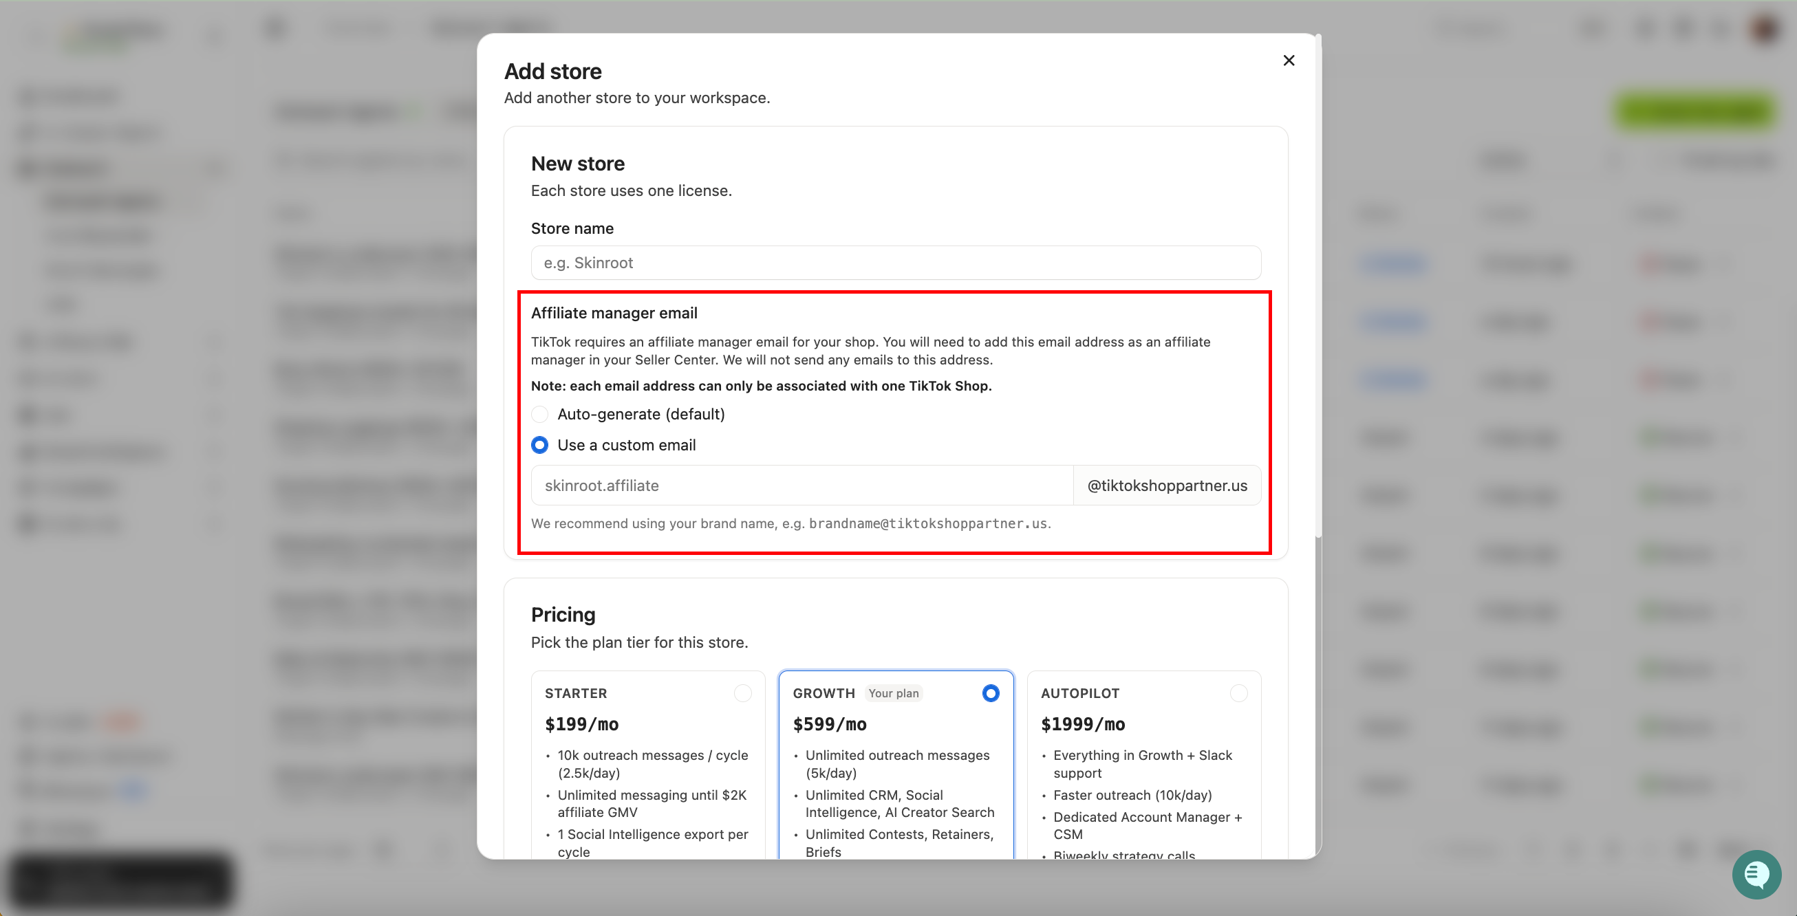Click the @tiktokshoppartner.us domain suffix
Screen dimensions: 1797x916
[x=1167, y=486]
